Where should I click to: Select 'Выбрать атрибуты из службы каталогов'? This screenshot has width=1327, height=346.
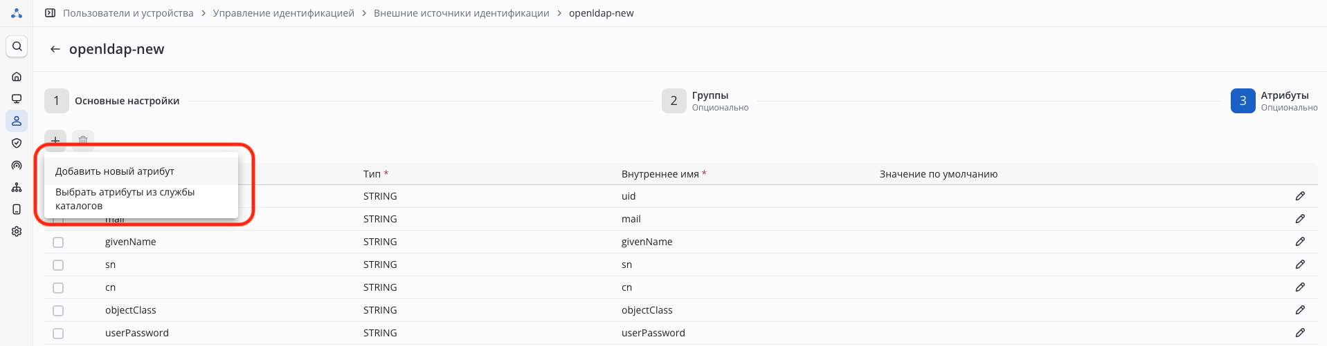click(125, 199)
